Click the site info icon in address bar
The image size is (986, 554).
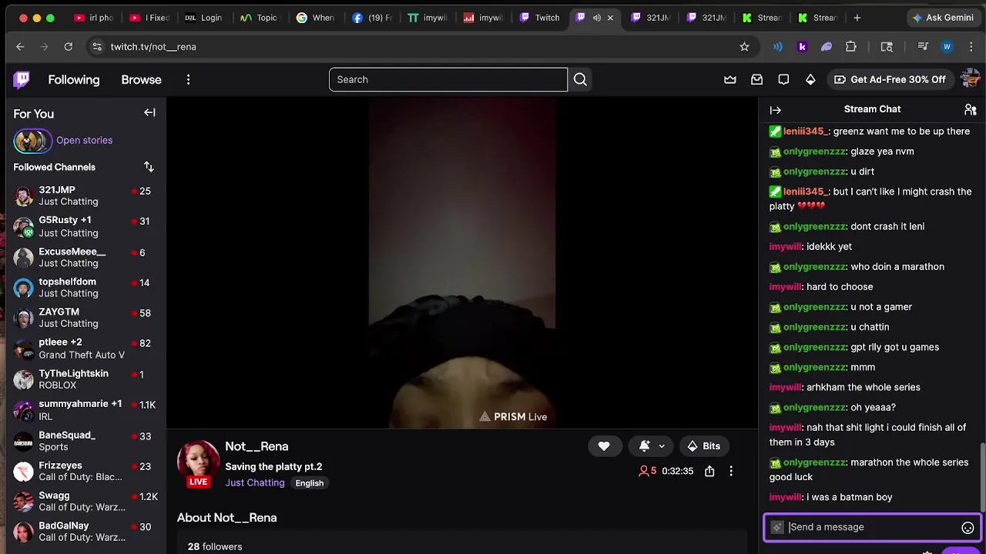(96, 47)
